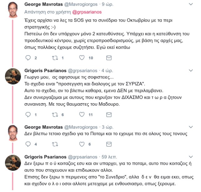201x192 pixels.
Task: Open options chevron on Mavrotas's 9 ώρ. tweet
Action: (x=191, y=4)
